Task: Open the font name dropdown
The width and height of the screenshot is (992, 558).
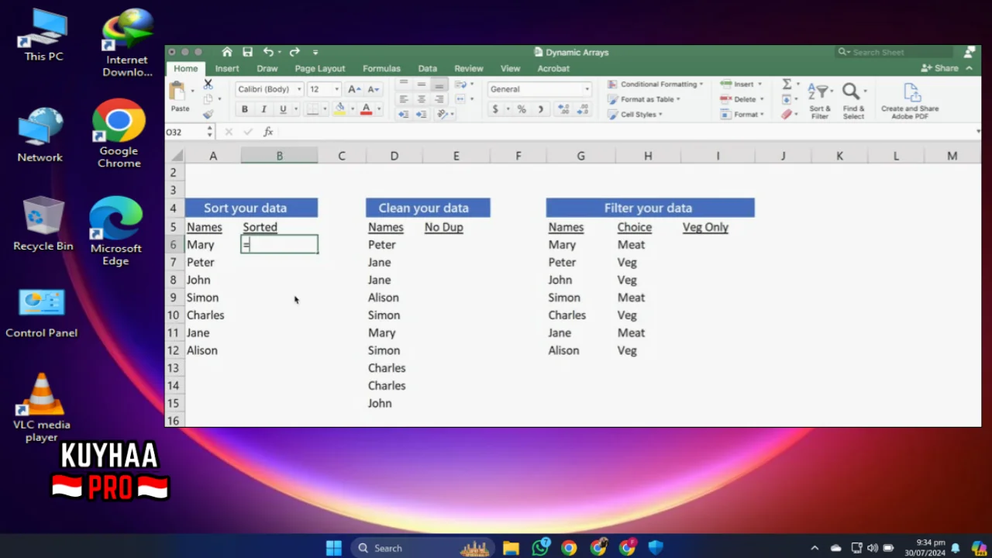Action: 299,89
